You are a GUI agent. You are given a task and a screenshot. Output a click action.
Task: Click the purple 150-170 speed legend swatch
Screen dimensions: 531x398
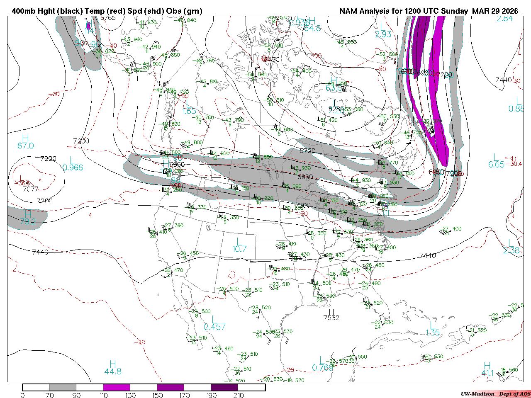pyautogui.click(x=171, y=387)
